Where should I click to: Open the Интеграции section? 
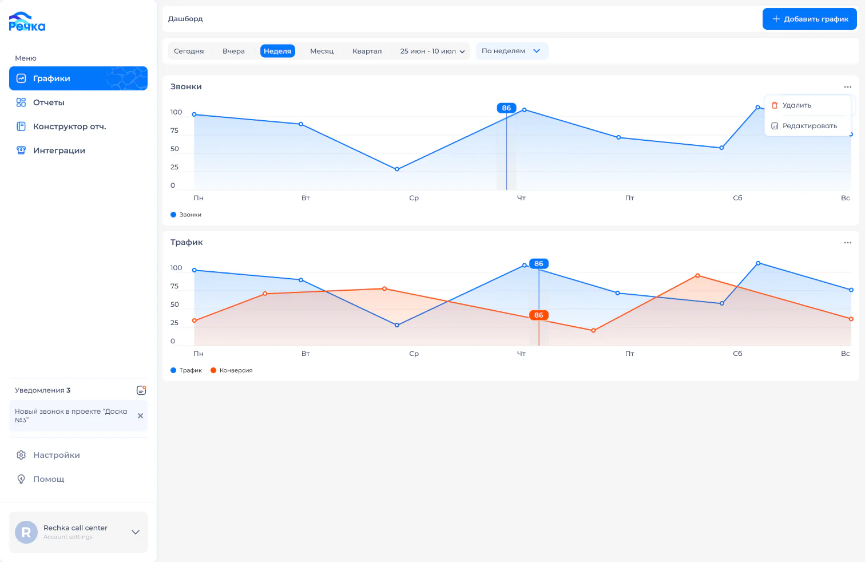pos(78,151)
